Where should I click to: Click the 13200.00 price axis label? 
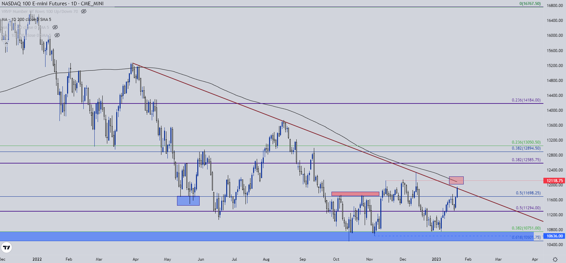(x=554, y=140)
